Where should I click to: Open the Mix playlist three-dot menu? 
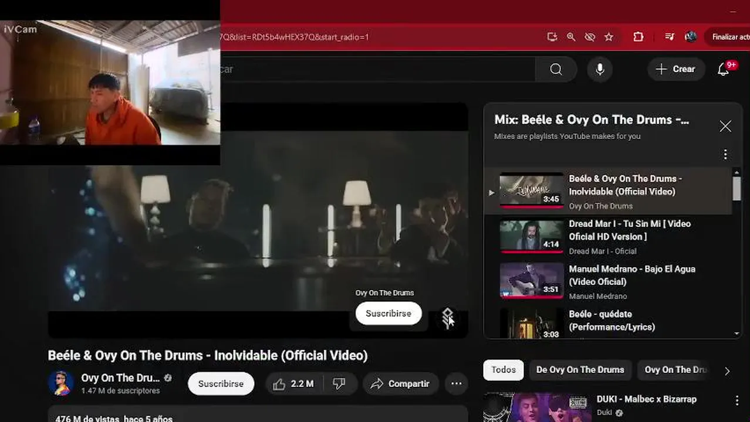[x=725, y=154]
